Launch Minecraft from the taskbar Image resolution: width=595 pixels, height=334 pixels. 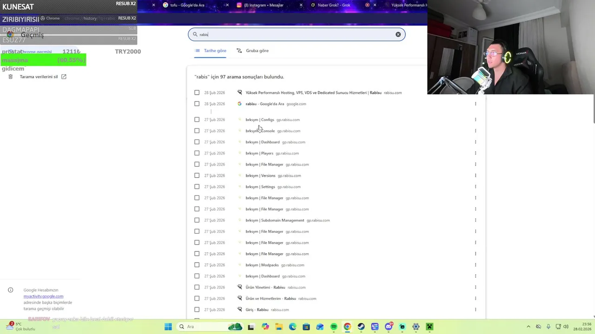(x=430, y=327)
